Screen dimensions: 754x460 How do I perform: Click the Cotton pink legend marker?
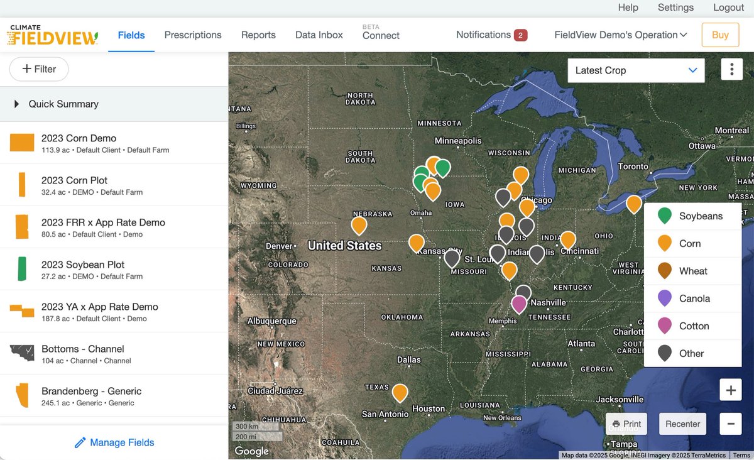tap(664, 326)
